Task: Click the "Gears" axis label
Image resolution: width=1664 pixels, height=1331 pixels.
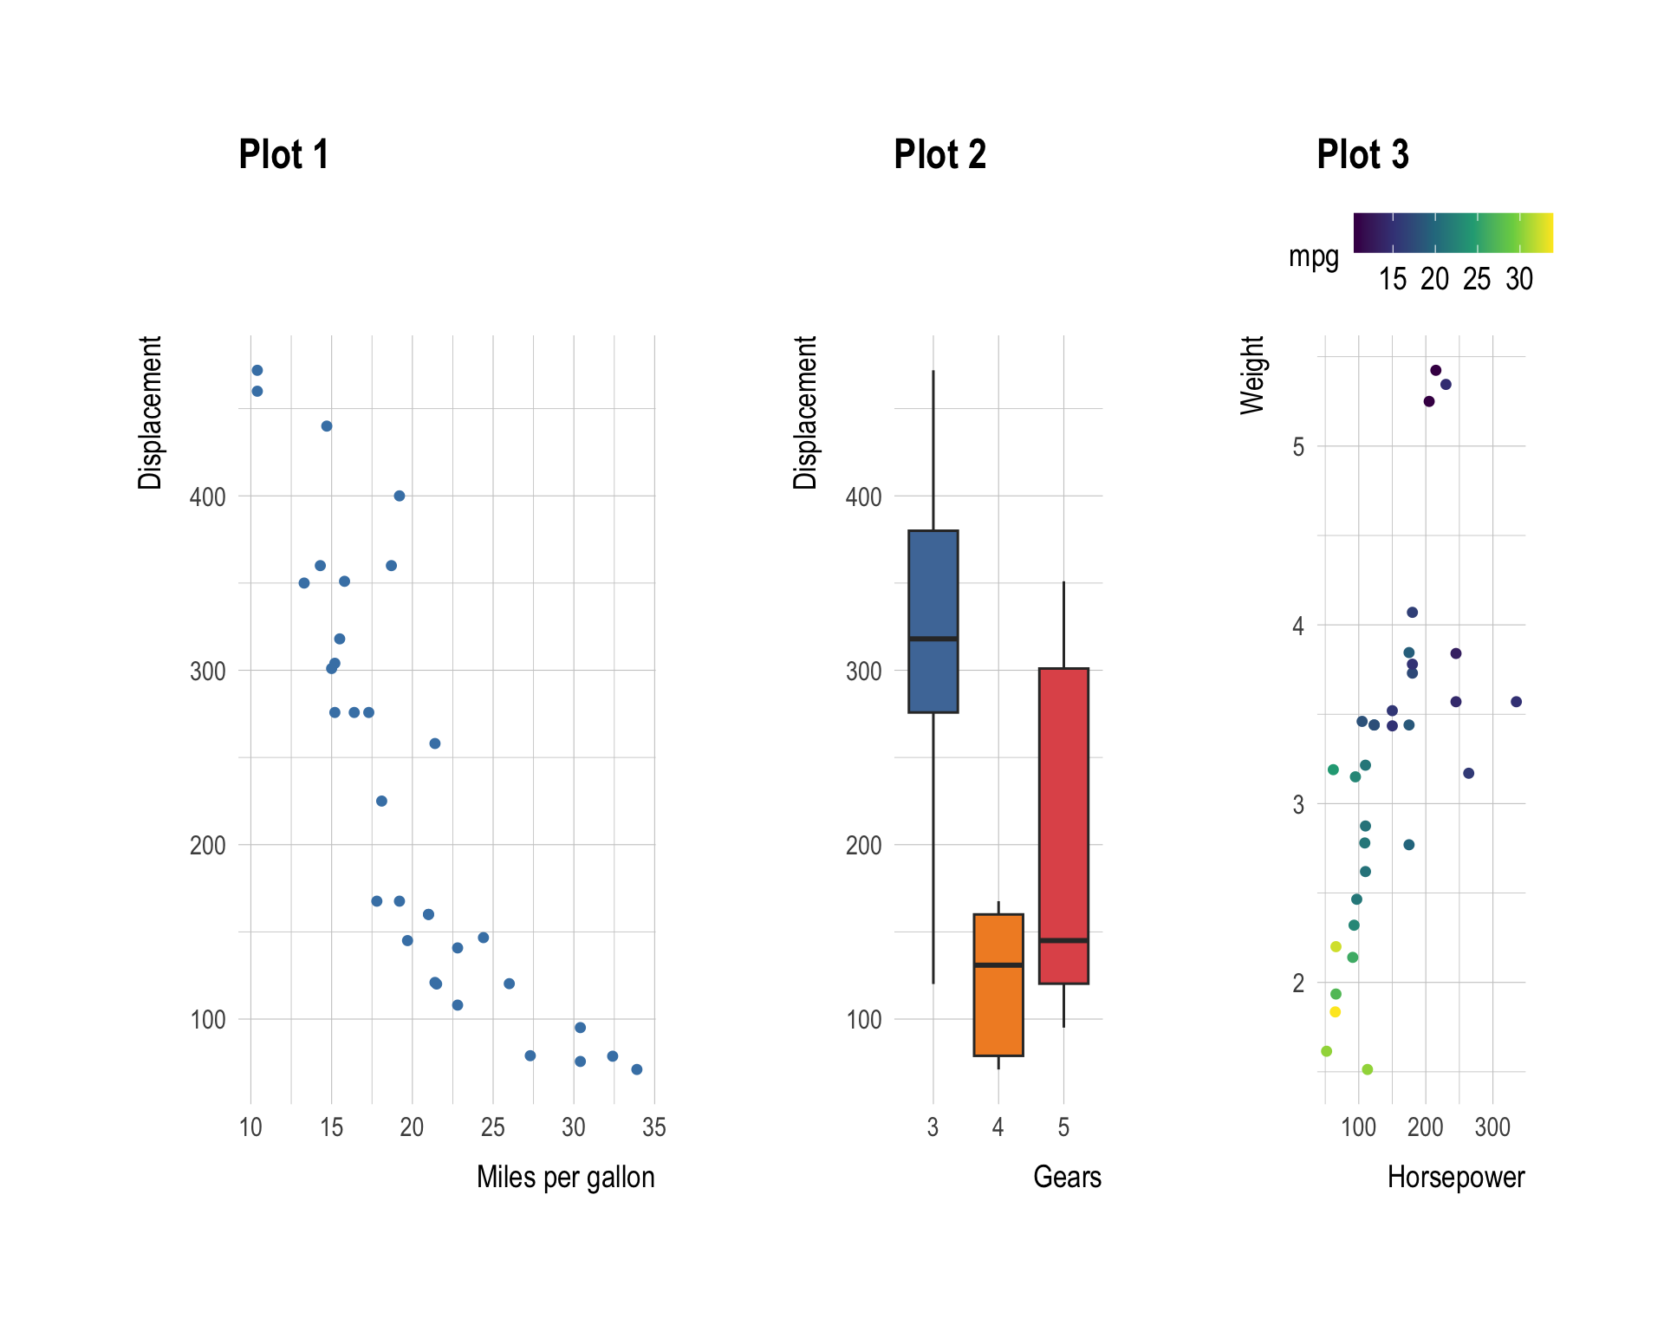Action: pos(1067,1177)
